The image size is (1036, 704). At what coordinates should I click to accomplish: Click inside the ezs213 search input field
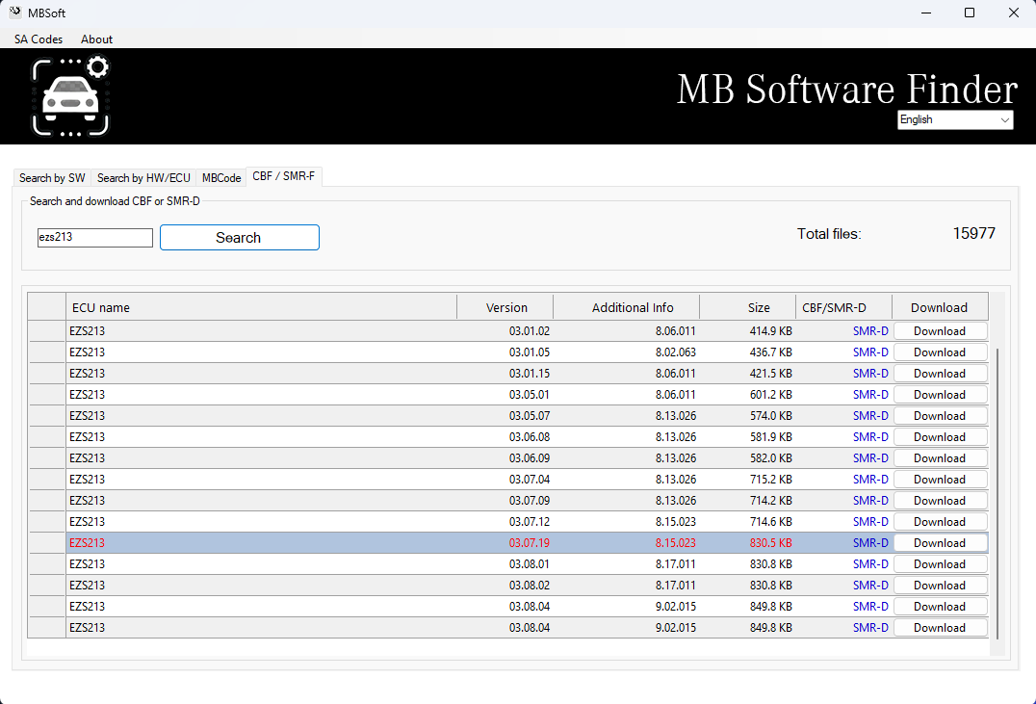[x=94, y=237]
